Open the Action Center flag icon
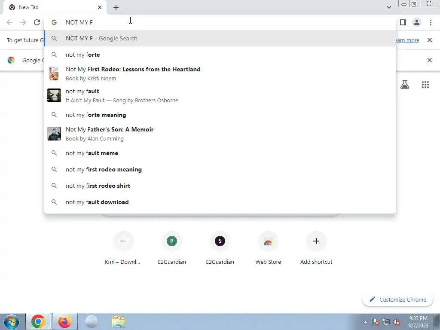This screenshot has width=440, height=330. pos(376,322)
